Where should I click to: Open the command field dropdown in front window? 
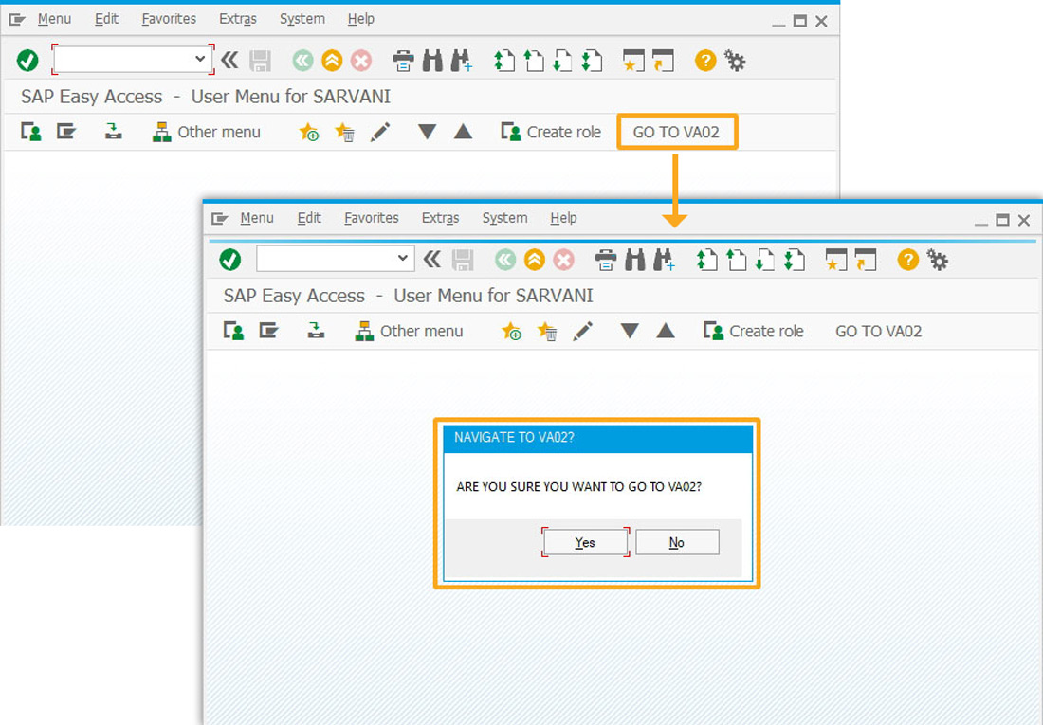[402, 258]
